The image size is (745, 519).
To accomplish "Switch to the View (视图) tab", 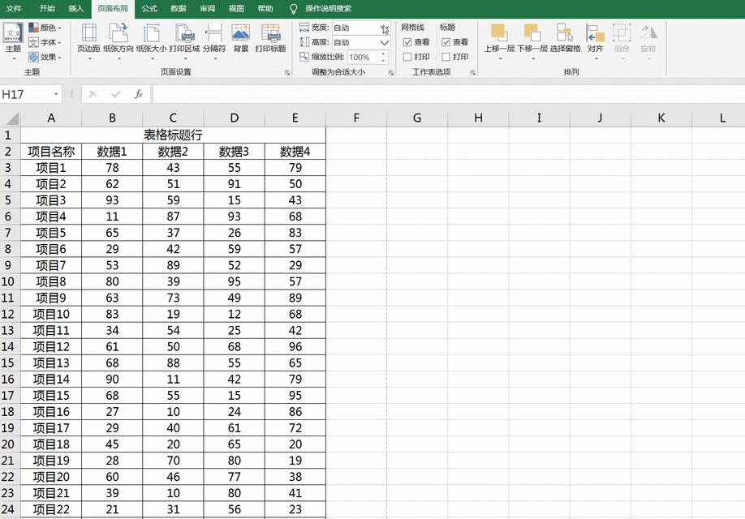I will [x=236, y=9].
